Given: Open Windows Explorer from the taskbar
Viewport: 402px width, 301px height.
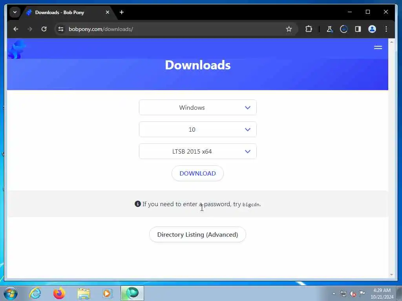Looking at the screenshot, I should (84, 293).
